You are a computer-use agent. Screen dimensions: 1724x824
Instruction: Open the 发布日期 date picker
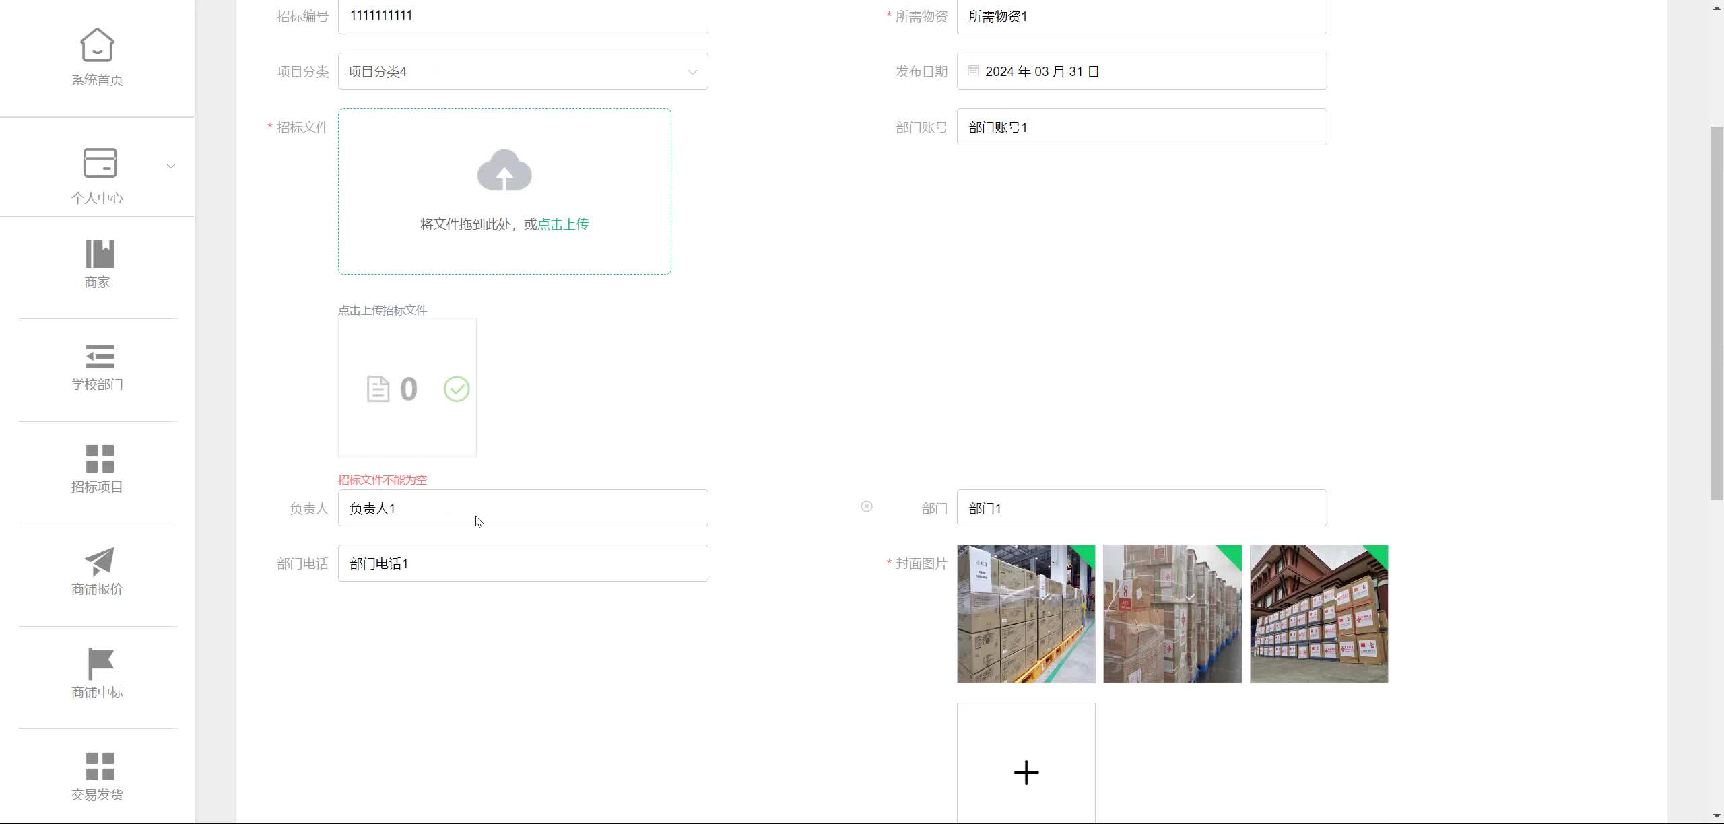click(x=1141, y=71)
